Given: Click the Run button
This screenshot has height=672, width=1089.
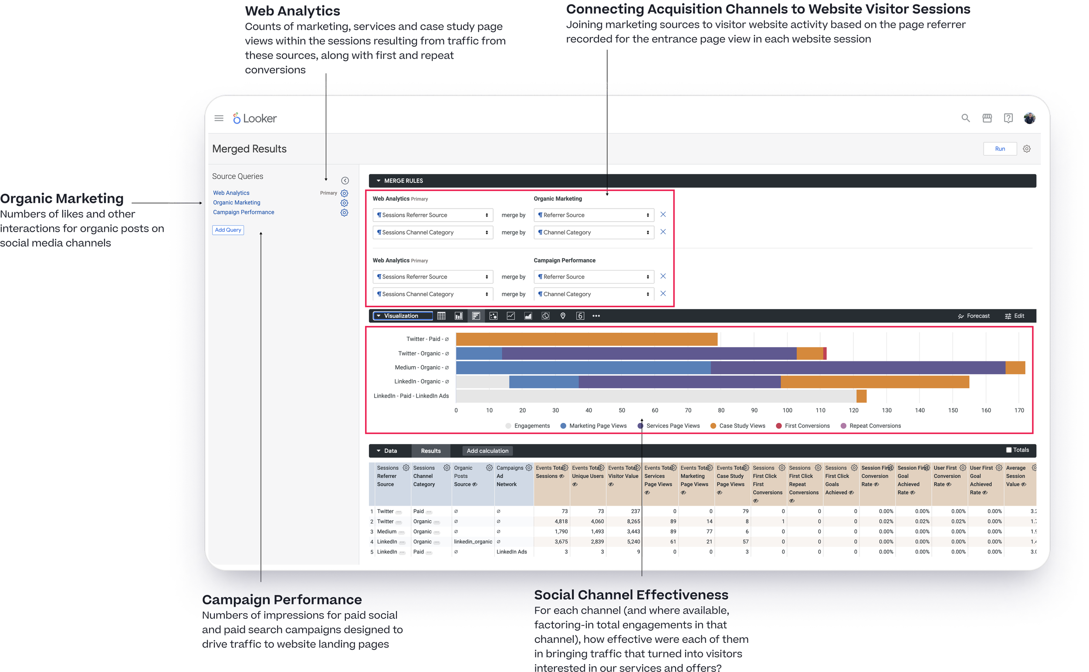Looking at the screenshot, I should [x=1000, y=149].
